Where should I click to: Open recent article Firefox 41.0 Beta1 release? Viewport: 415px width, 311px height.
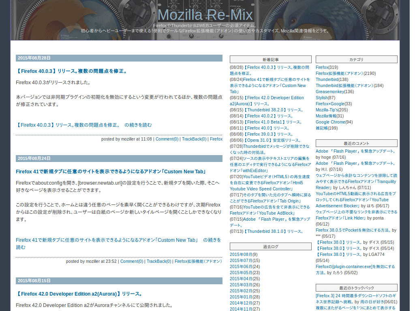273,122
